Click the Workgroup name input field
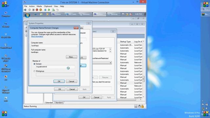 pyautogui.click(x=55, y=74)
